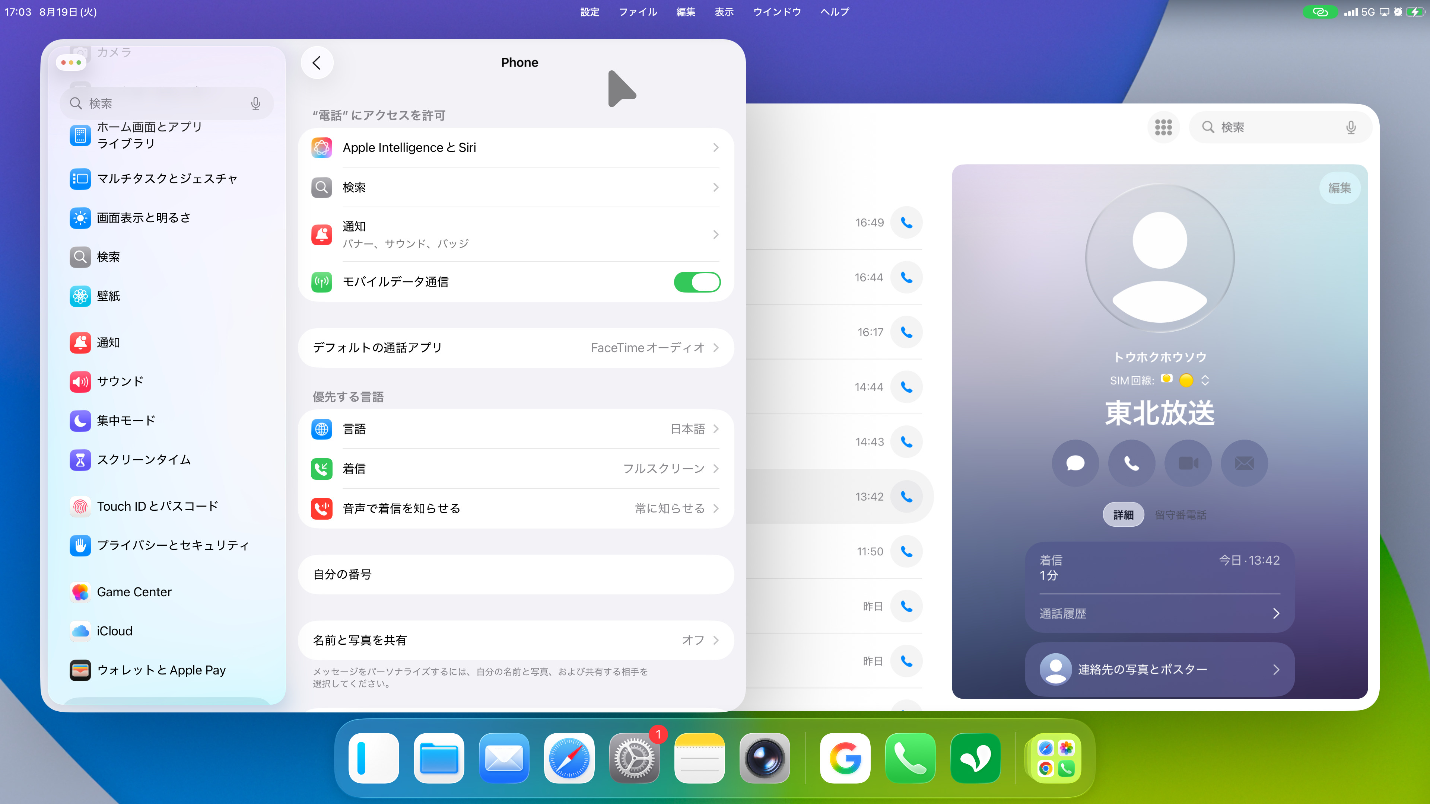
Task: Tap the message bubble icon for 東北放送
Action: pos(1075,463)
